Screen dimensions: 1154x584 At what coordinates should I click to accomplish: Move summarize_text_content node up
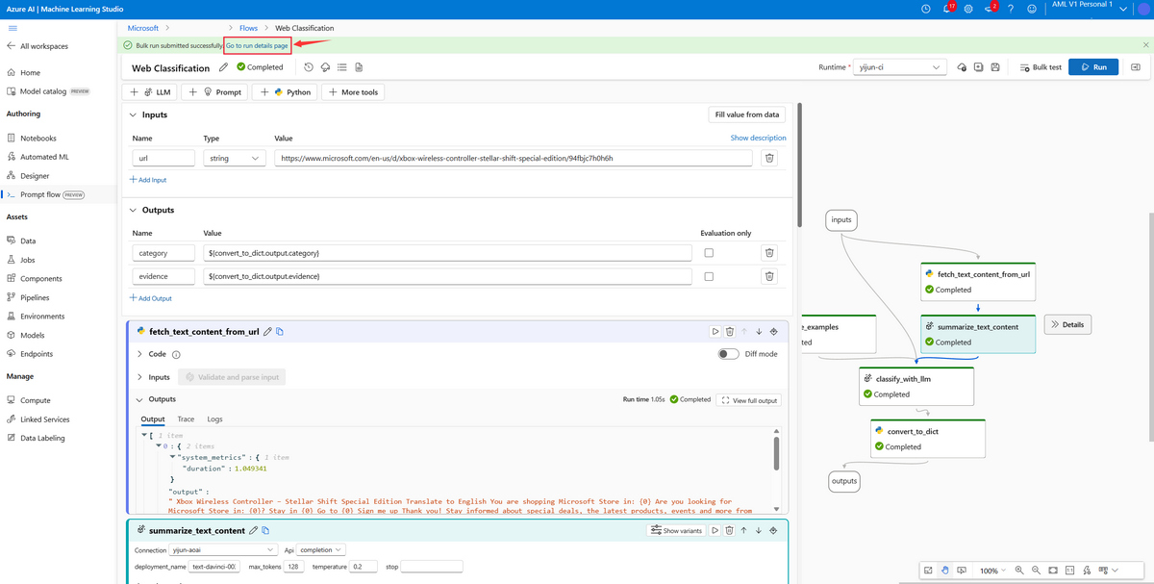pos(744,530)
